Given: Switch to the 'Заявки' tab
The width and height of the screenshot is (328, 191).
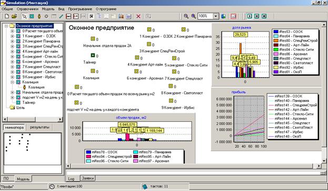Looking at the screenshot, I should click(88, 178).
